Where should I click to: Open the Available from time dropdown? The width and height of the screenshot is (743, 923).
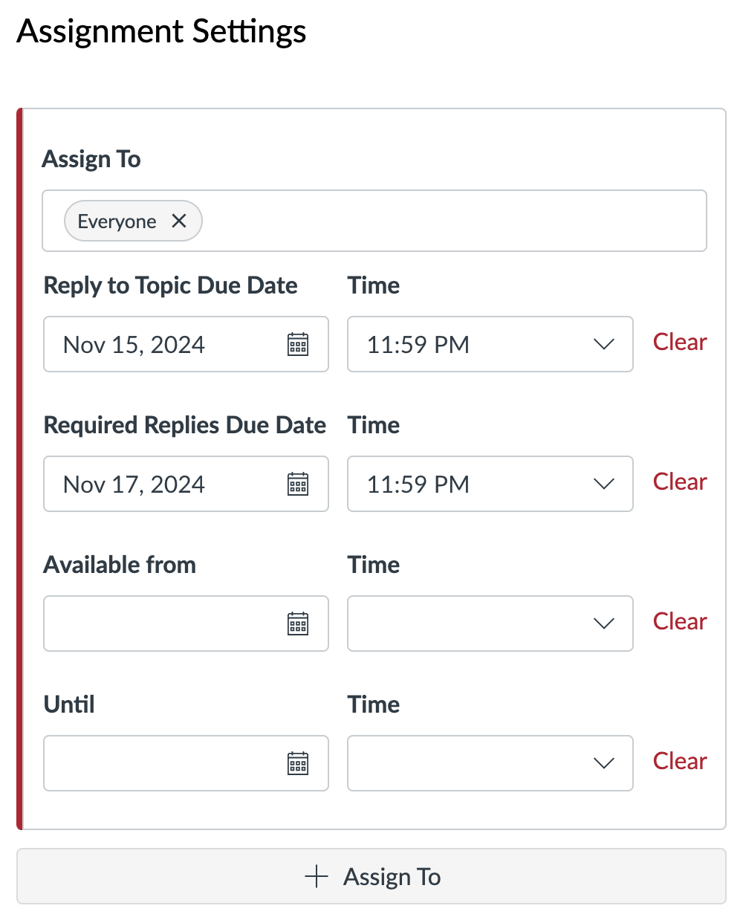(604, 624)
